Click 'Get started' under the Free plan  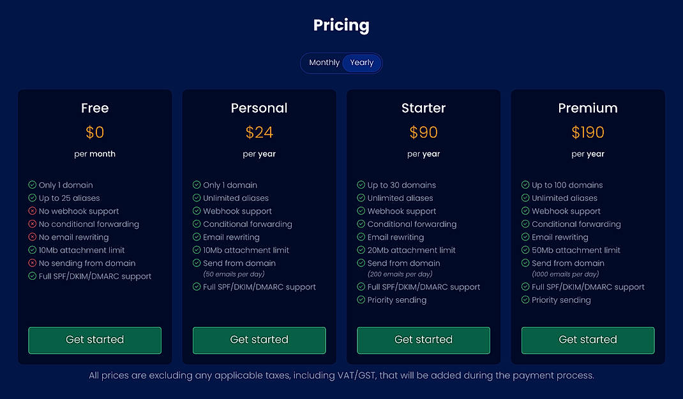click(x=94, y=340)
